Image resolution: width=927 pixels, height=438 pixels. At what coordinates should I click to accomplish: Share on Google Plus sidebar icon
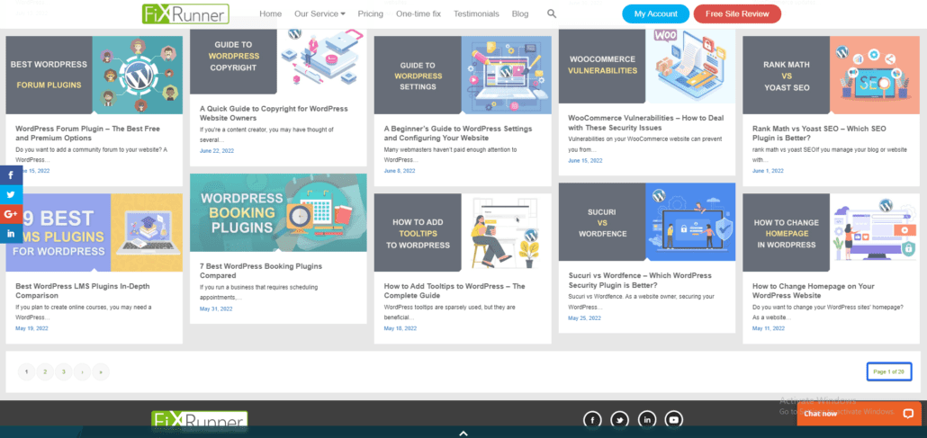(x=11, y=214)
